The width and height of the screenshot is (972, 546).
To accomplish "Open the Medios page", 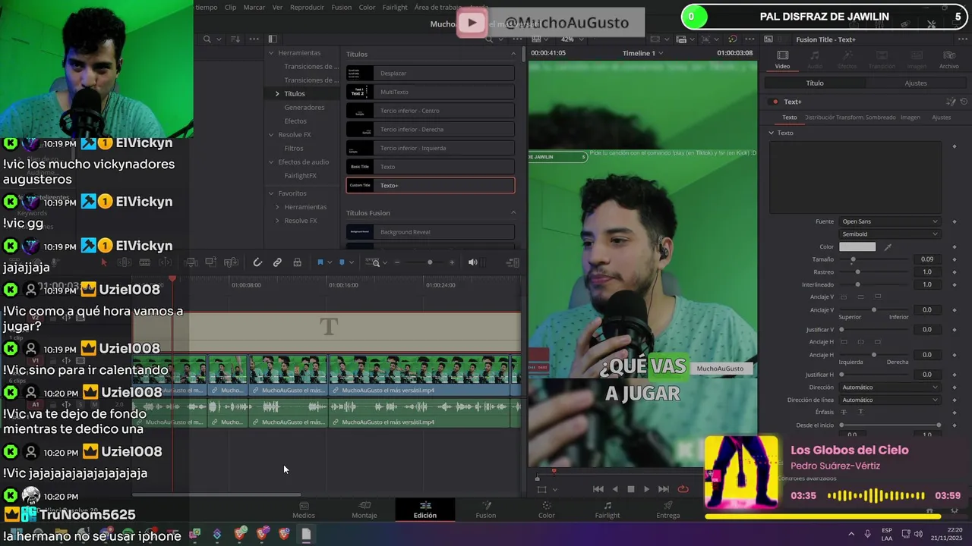I will point(304,510).
